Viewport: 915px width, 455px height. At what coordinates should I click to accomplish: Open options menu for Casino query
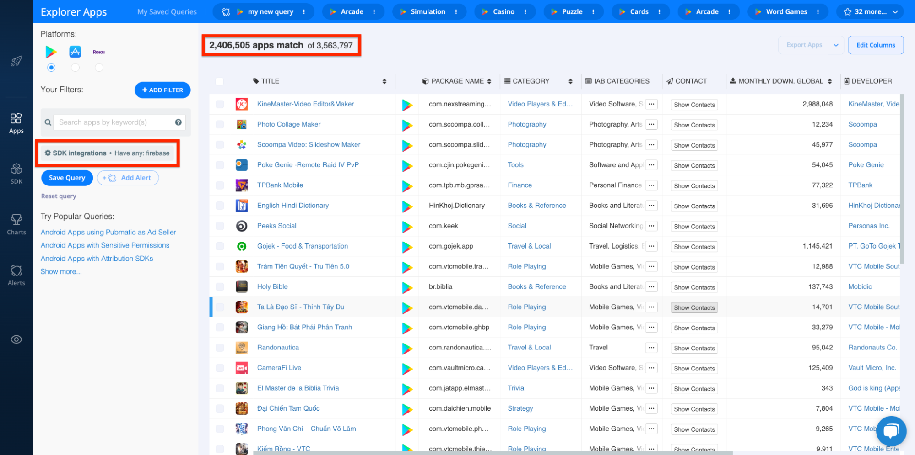[x=525, y=12]
